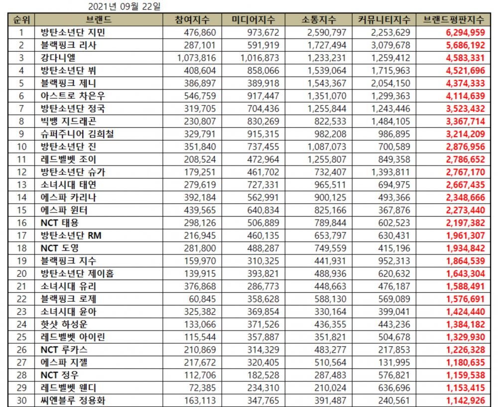The image size is (498, 407).
Task: Click rank number 30
Action: pos(21,401)
